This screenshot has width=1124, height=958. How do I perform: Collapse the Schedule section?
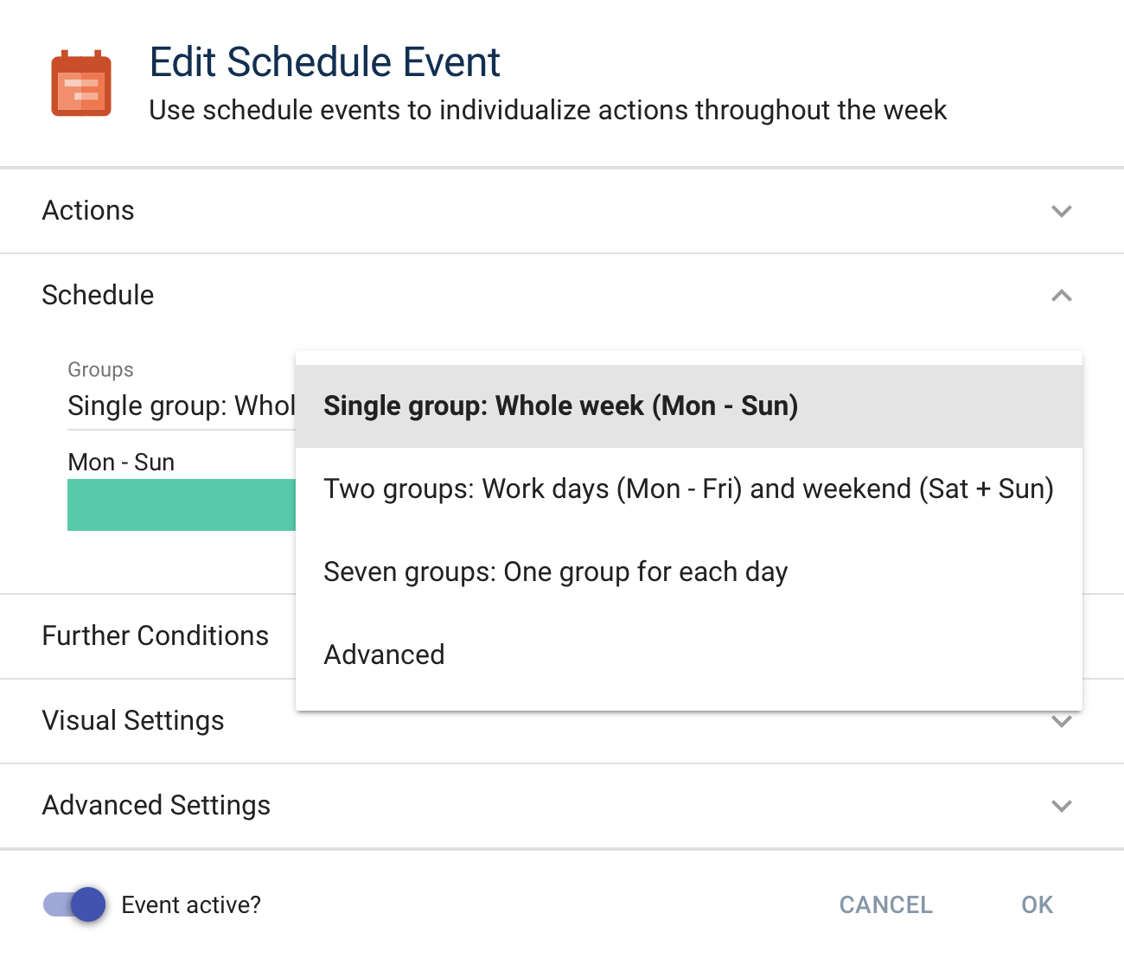point(1062,295)
